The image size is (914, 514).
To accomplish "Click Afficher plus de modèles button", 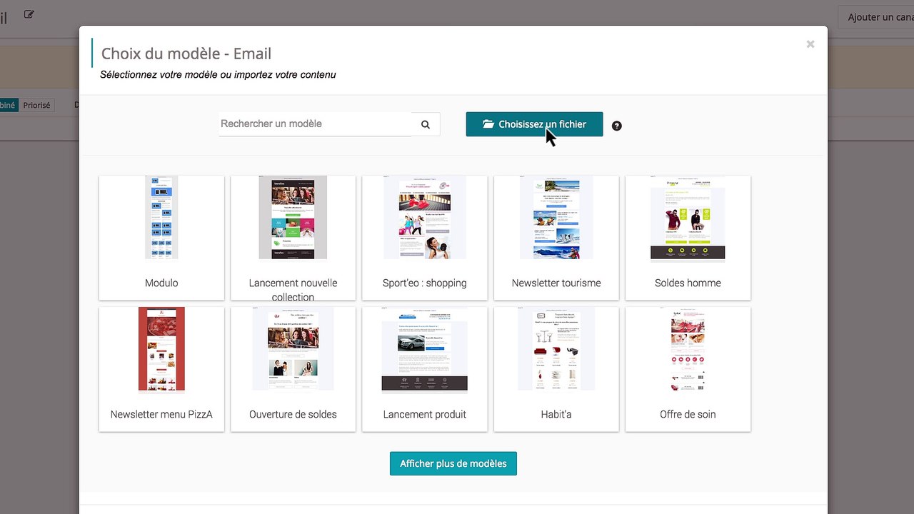I will click(453, 463).
